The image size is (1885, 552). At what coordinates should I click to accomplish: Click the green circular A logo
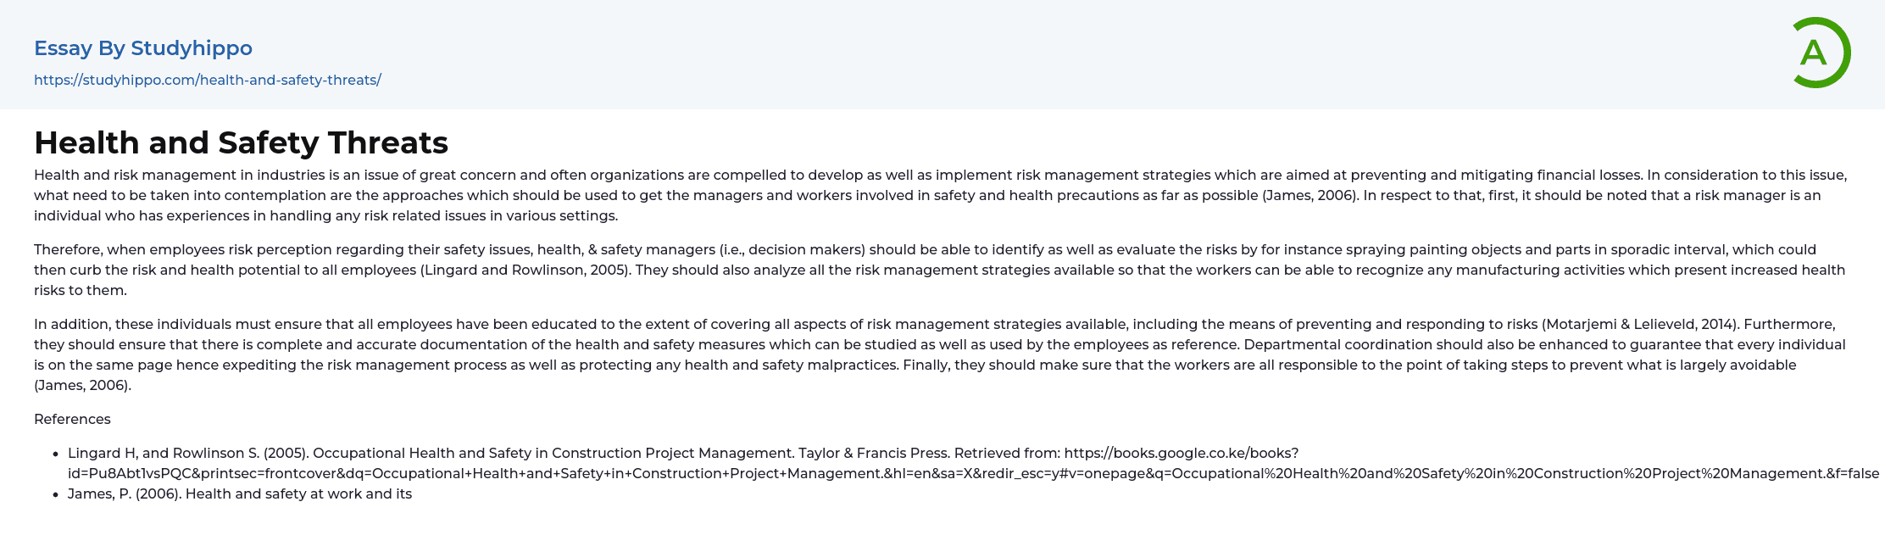[x=1819, y=53]
